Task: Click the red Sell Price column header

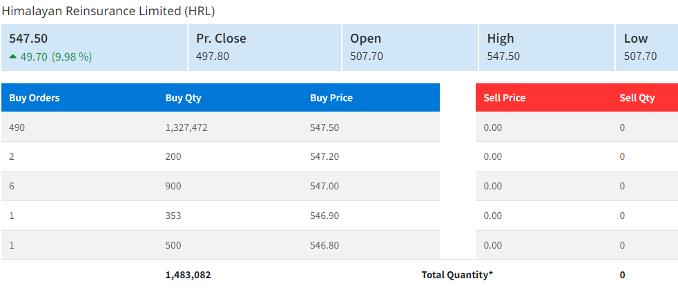Action: pos(505,98)
